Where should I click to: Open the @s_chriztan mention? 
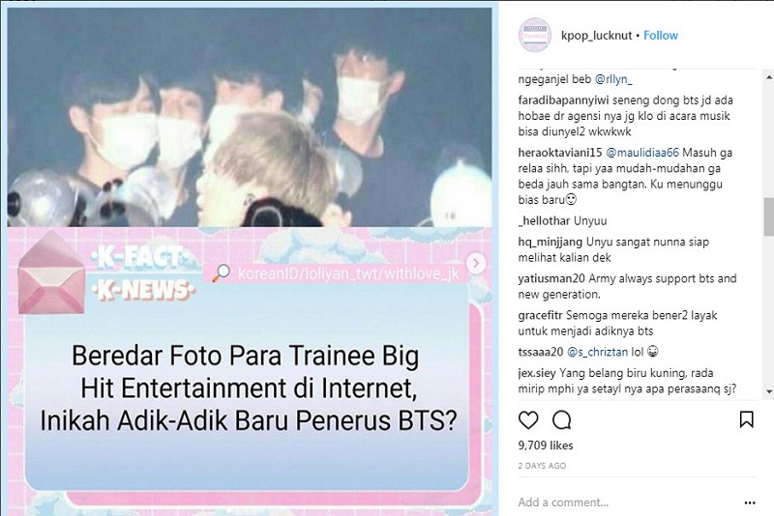[597, 352]
